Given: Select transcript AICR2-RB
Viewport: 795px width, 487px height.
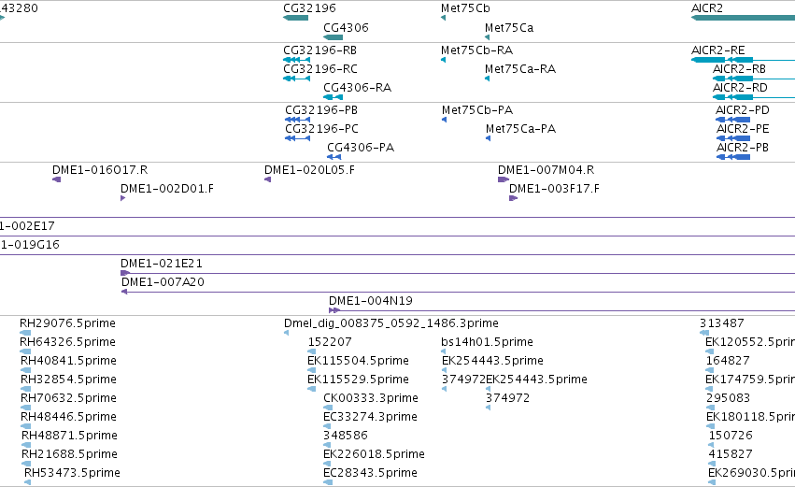Looking at the screenshot, I should pyautogui.click(x=739, y=69).
